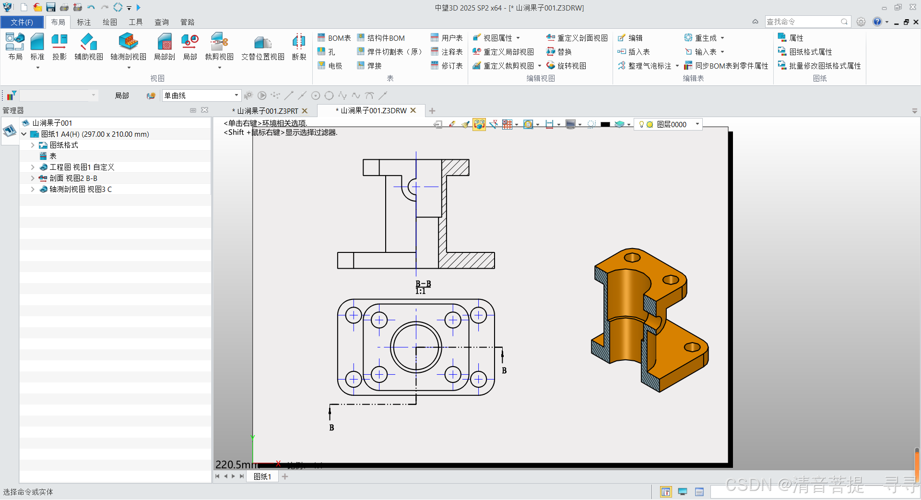921x500 pixels.
Task: Click the broom clean-up icon in view toolbar
Action: point(465,124)
